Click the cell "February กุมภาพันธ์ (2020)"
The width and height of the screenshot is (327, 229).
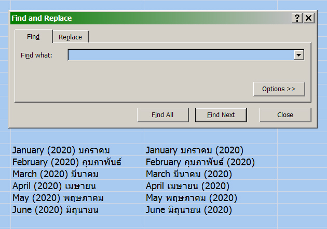200,162
